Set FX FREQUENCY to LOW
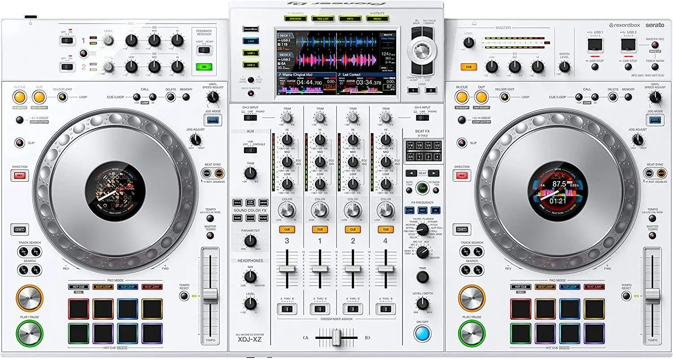 point(410,210)
